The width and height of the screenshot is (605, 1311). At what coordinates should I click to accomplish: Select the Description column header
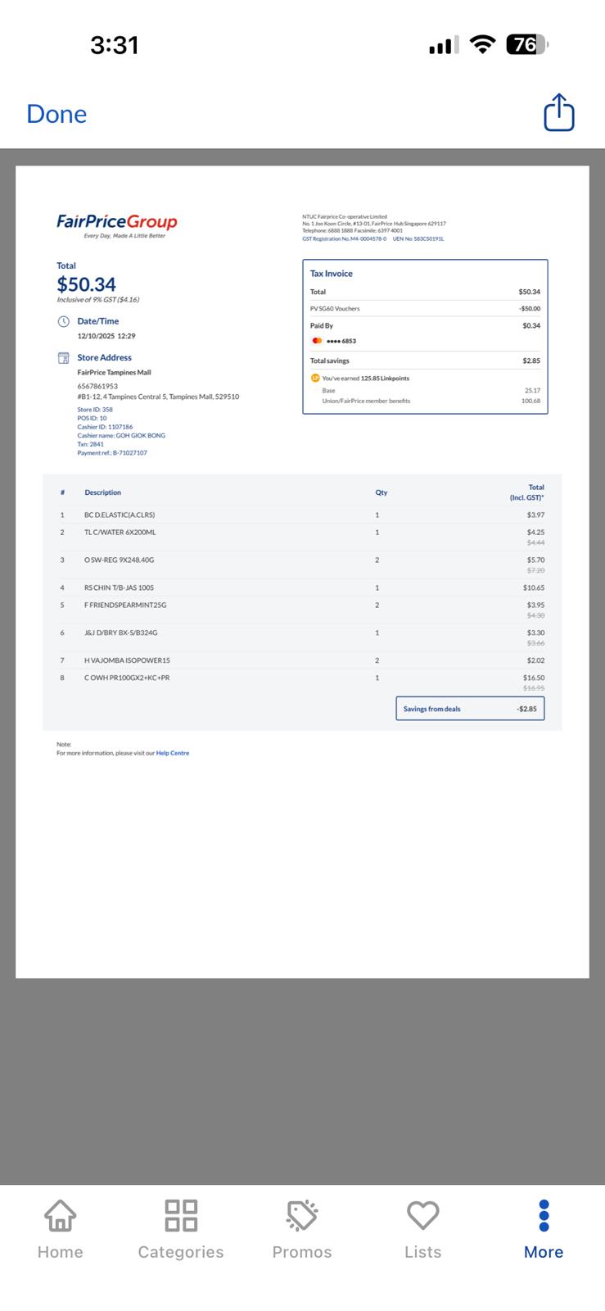[102, 492]
